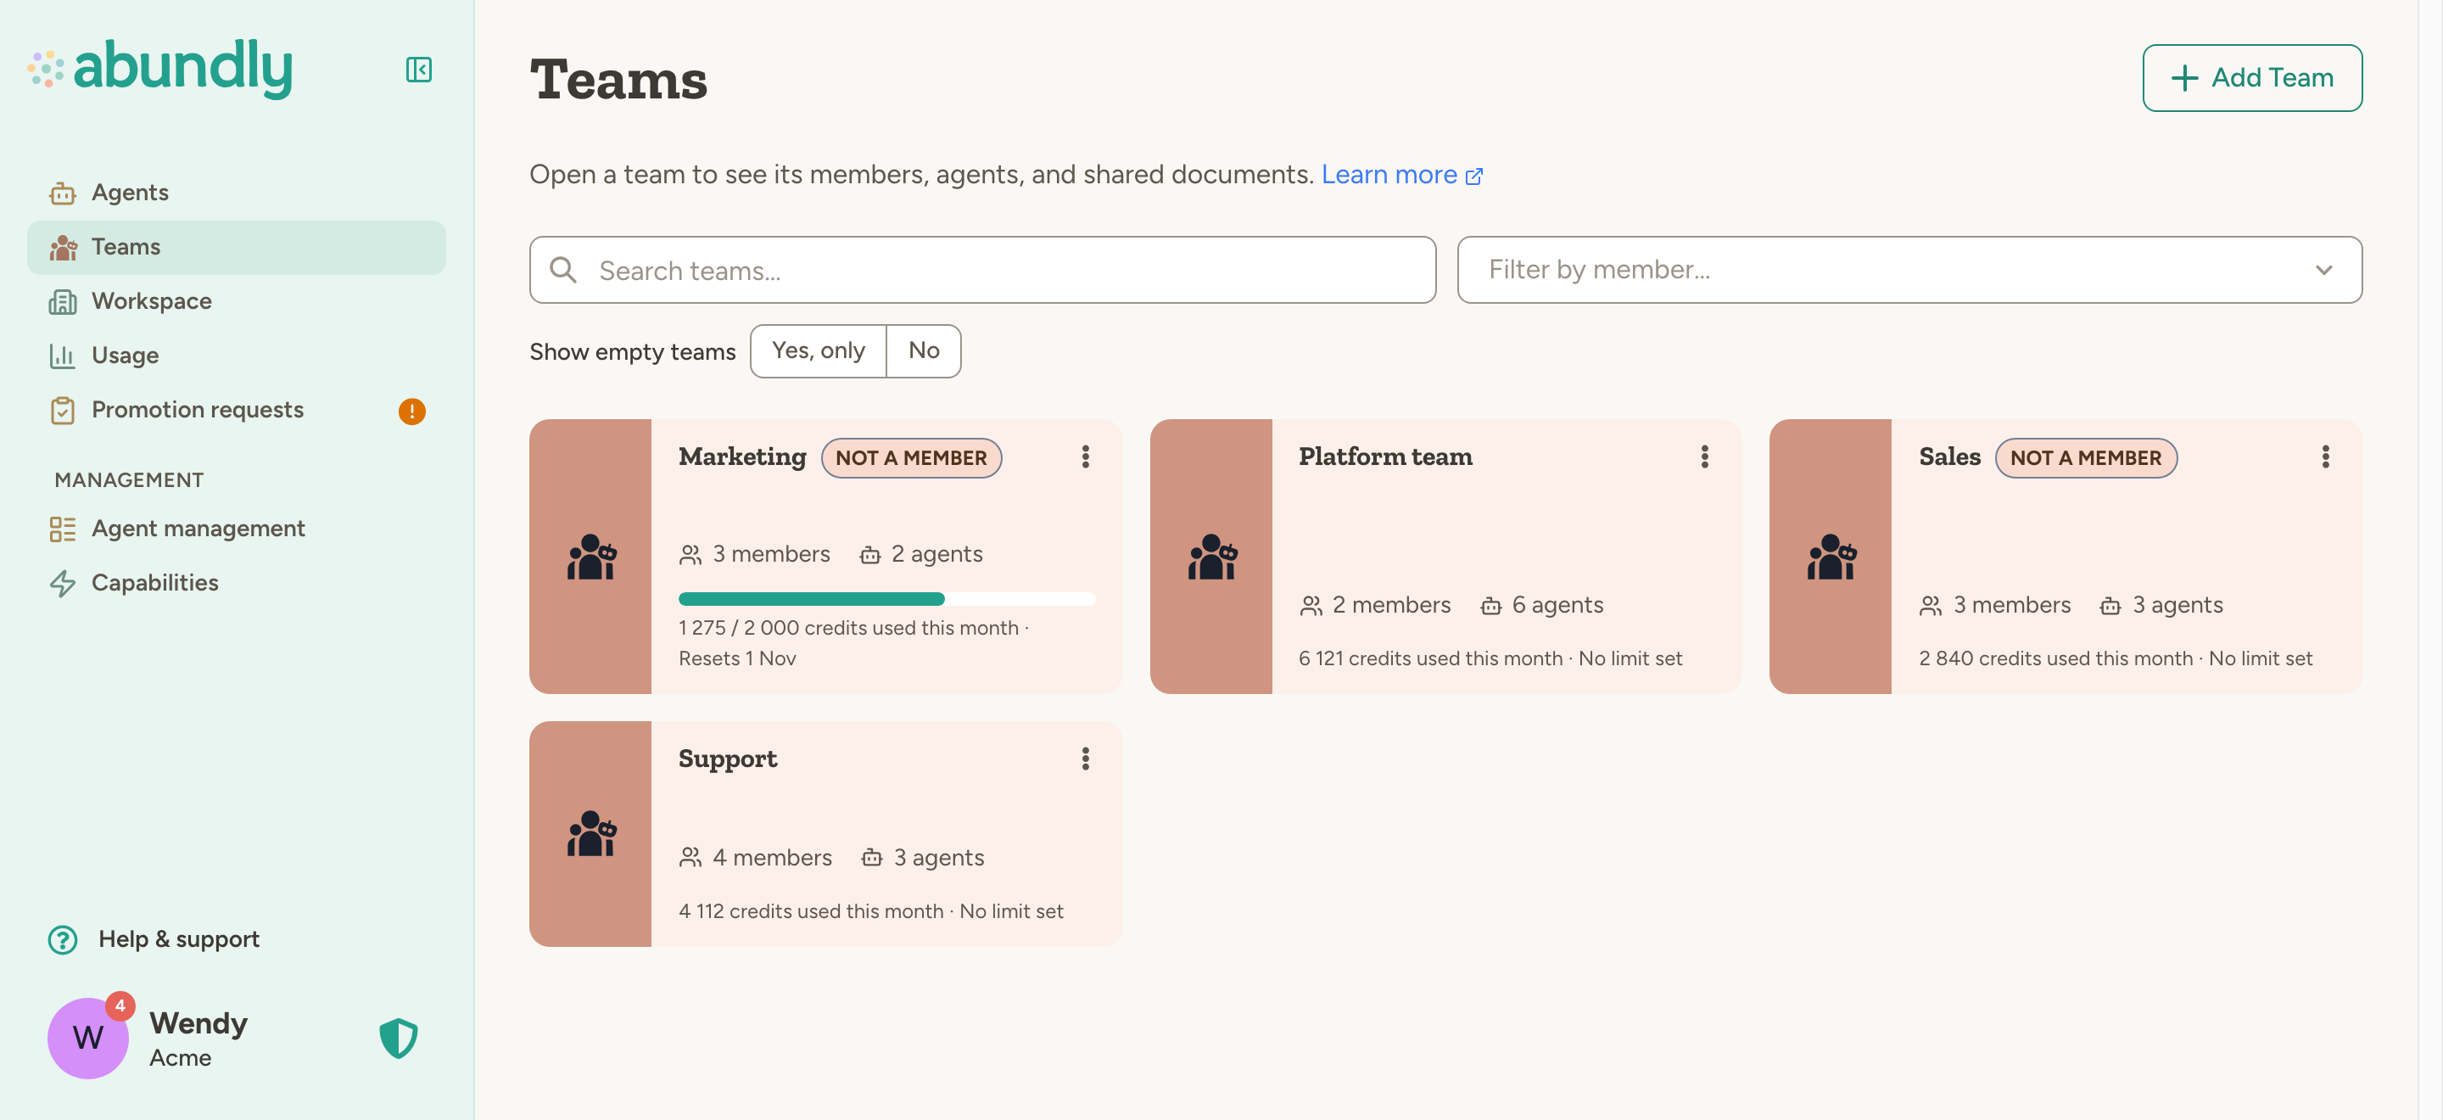Open the Platform team card icon
This screenshot has width=2443, height=1120.
[1211, 557]
